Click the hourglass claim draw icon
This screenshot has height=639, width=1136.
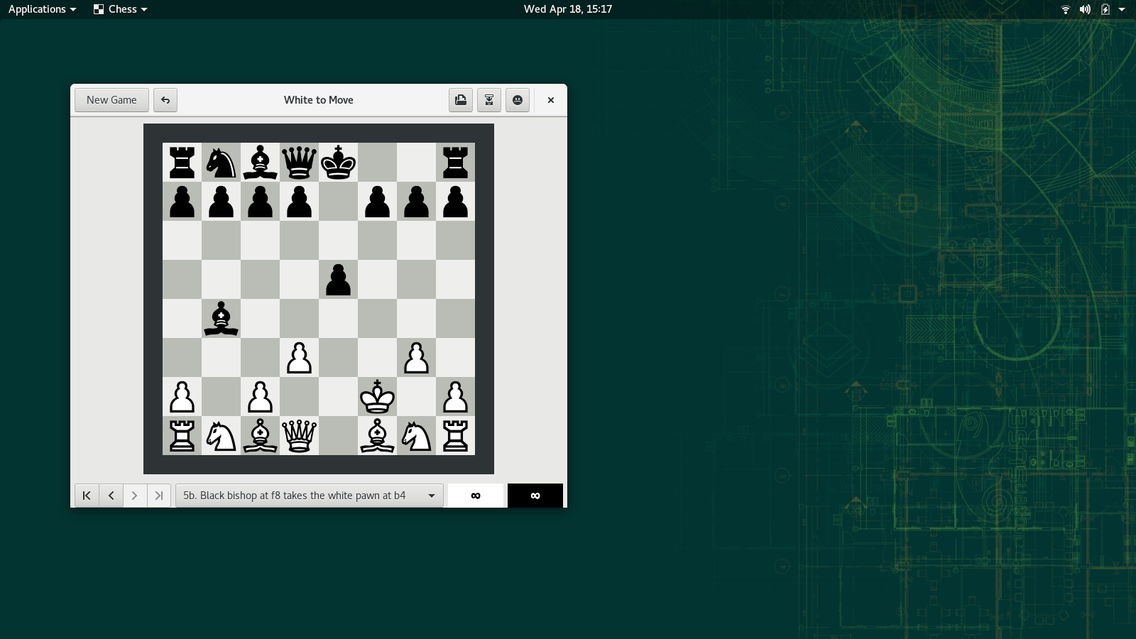coord(489,100)
